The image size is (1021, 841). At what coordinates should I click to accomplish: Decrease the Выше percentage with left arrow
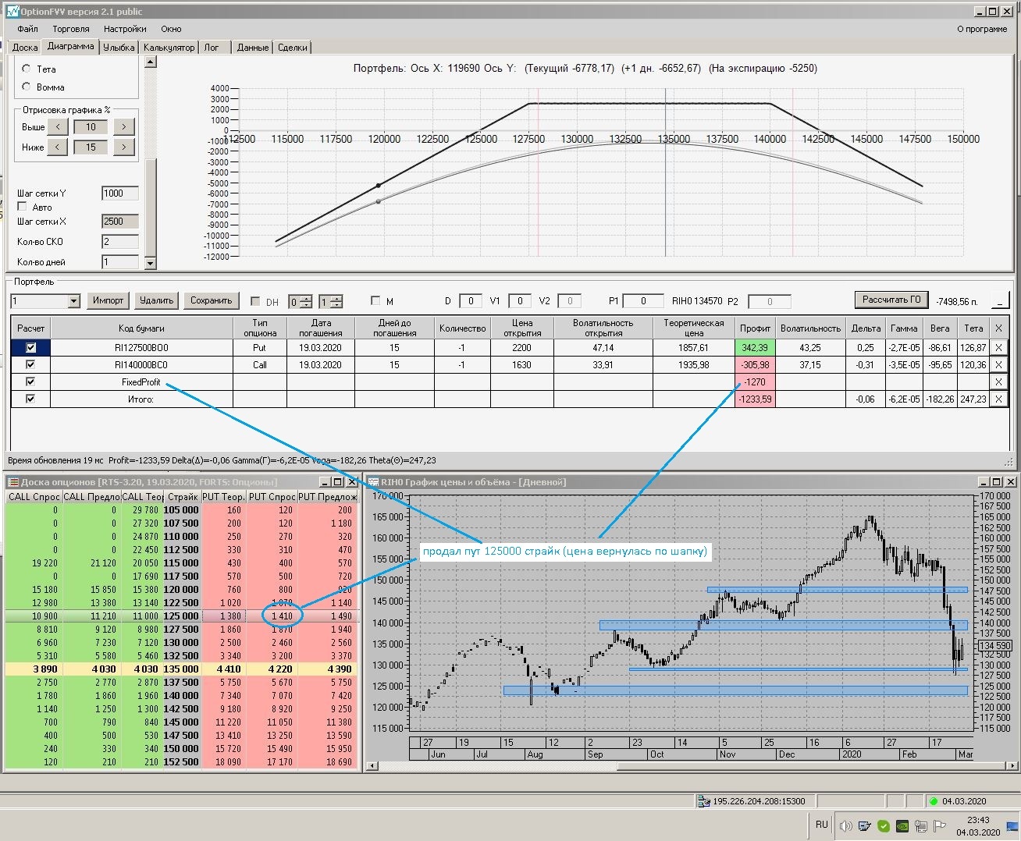click(58, 126)
